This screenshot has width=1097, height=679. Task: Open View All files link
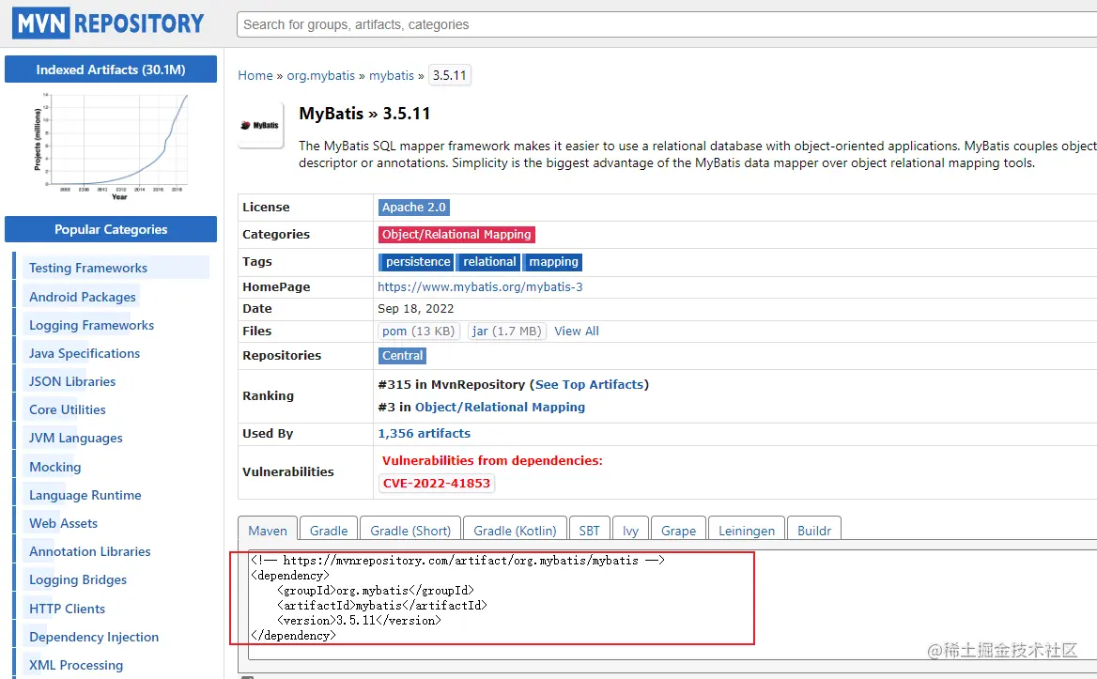click(577, 331)
